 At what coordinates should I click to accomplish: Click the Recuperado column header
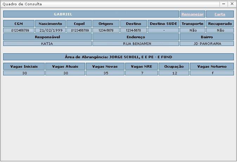point(220,23)
